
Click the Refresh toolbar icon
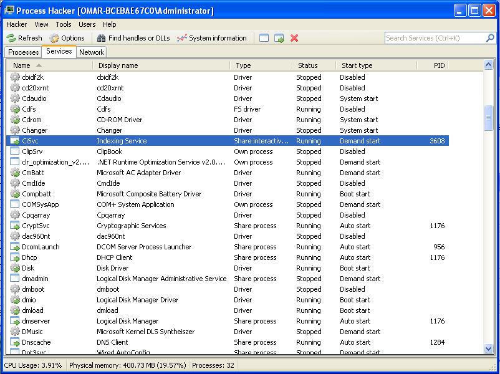(x=11, y=38)
